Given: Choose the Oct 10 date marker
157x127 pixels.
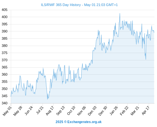Looking at the screenshot, I should (x=71, y=110).
